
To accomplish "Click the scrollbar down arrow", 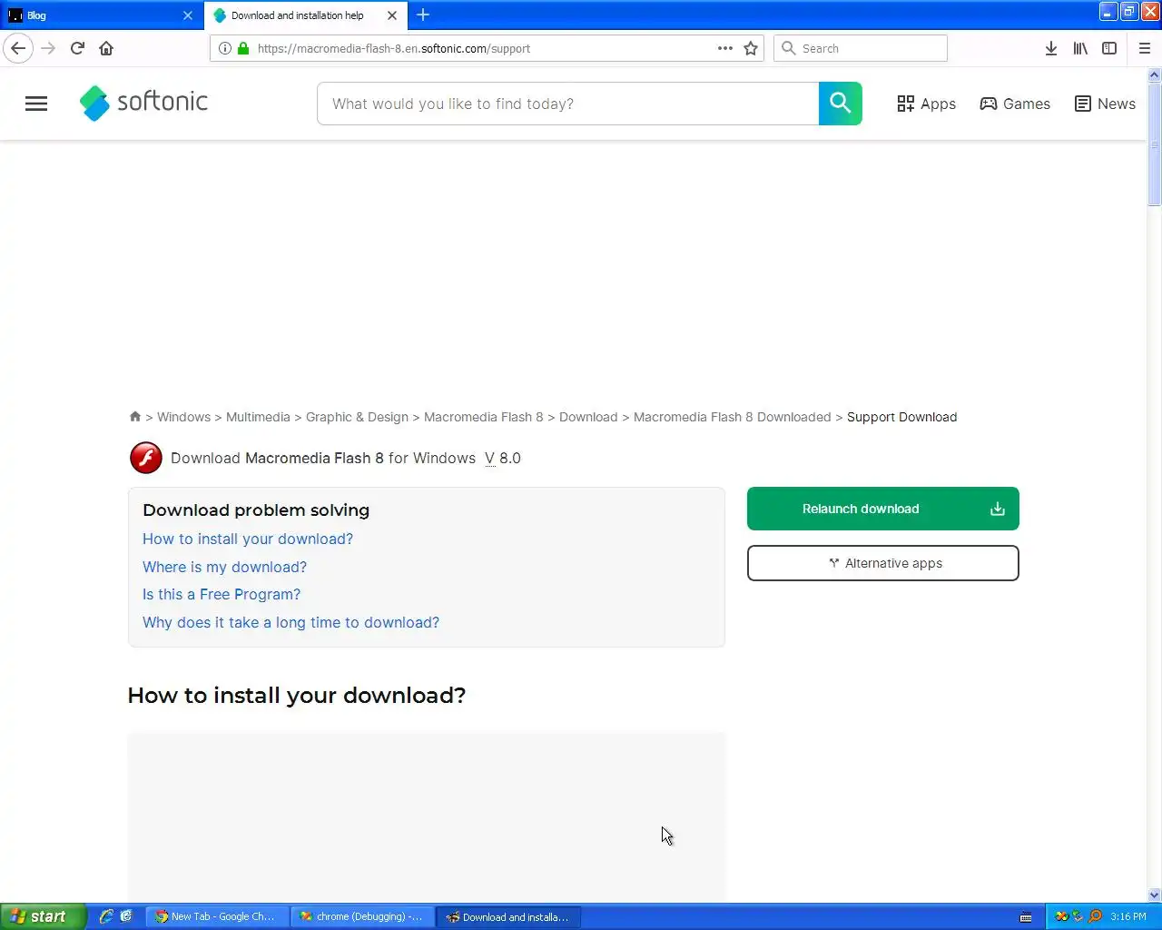I will (1155, 895).
